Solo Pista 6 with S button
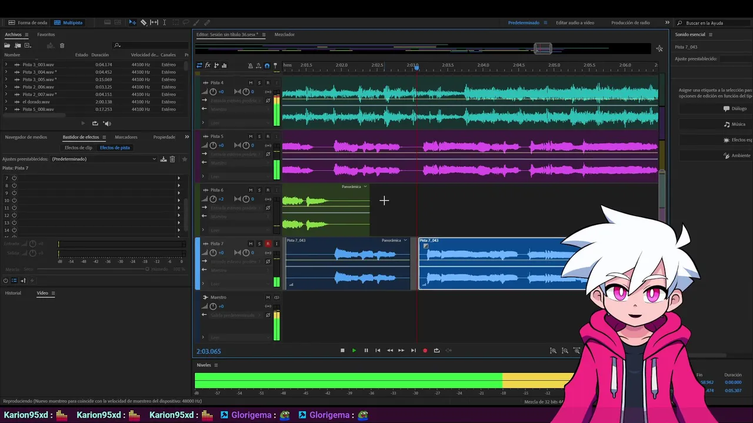 (x=259, y=190)
